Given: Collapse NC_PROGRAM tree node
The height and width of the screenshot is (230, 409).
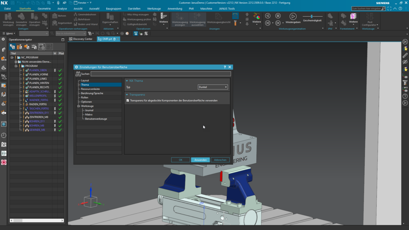Looking at the screenshot, I should click(x=12, y=57).
